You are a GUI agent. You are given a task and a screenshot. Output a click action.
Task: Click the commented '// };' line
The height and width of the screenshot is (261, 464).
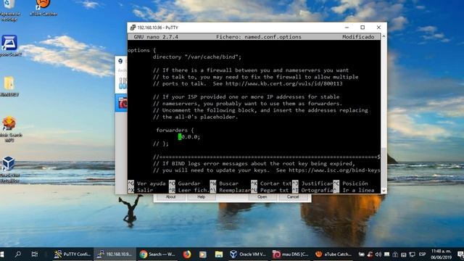161,144
